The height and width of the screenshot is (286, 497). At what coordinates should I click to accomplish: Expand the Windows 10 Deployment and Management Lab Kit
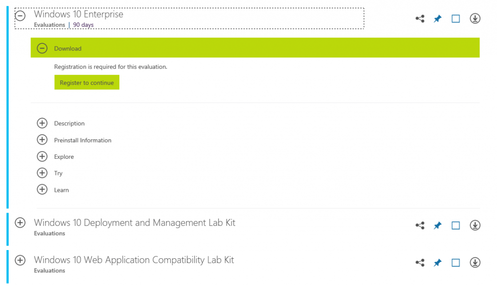(20, 222)
